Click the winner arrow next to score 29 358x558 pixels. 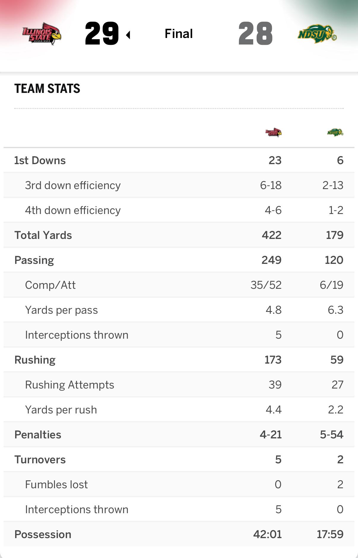tap(128, 35)
